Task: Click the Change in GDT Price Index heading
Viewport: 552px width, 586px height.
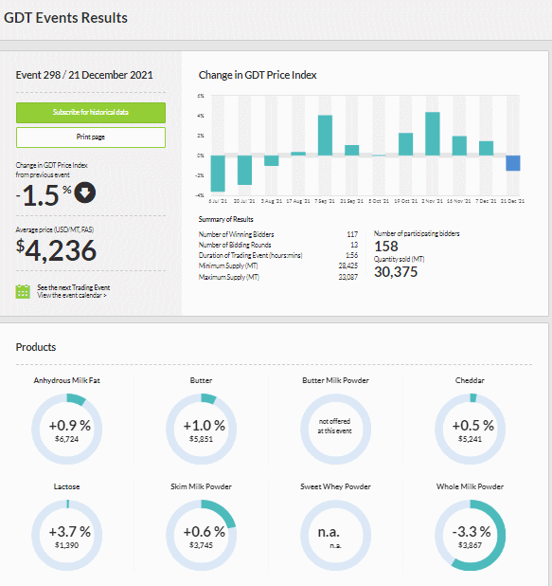Action: pyautogui.click(x=258, y=75)
